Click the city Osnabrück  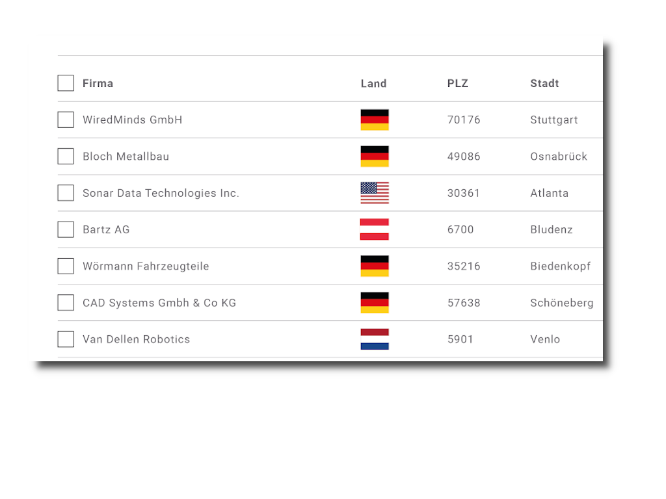click(x=559, y=157)
